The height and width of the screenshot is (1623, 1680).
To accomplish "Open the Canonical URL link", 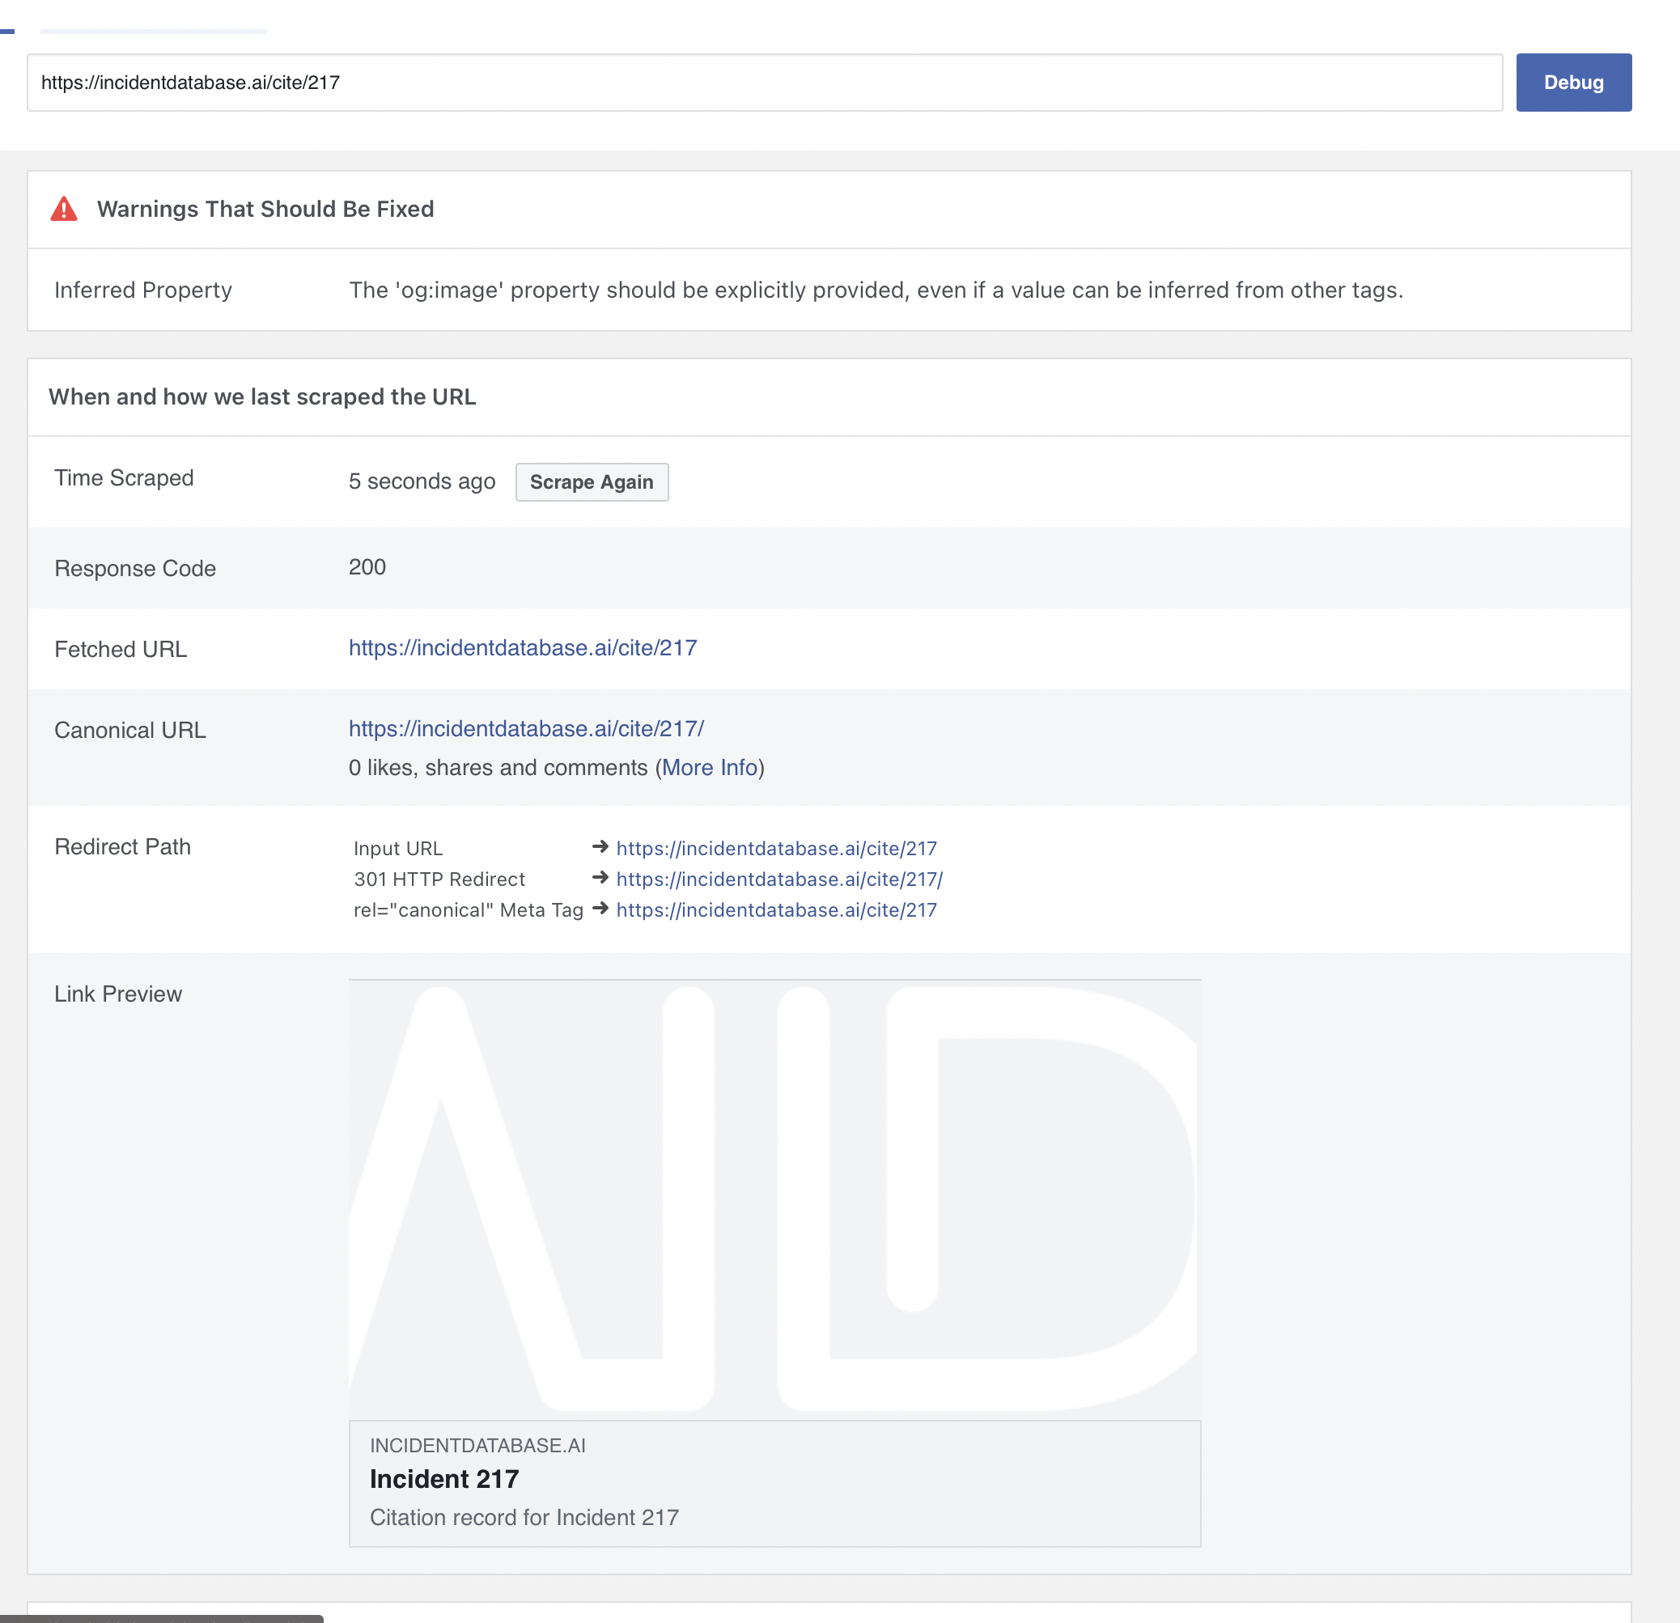I will coord(525,728).
